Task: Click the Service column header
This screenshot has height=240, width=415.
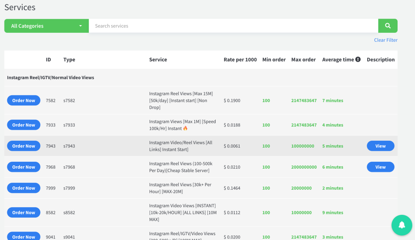Action: coord(158,60)
